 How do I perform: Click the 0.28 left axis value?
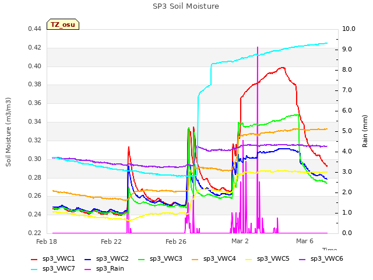point(35,177)
